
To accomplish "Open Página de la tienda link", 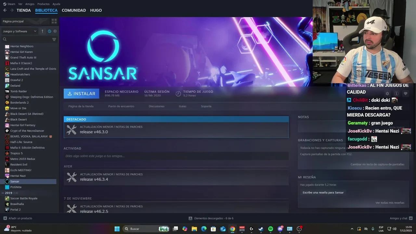I will (x=81, y=106).
